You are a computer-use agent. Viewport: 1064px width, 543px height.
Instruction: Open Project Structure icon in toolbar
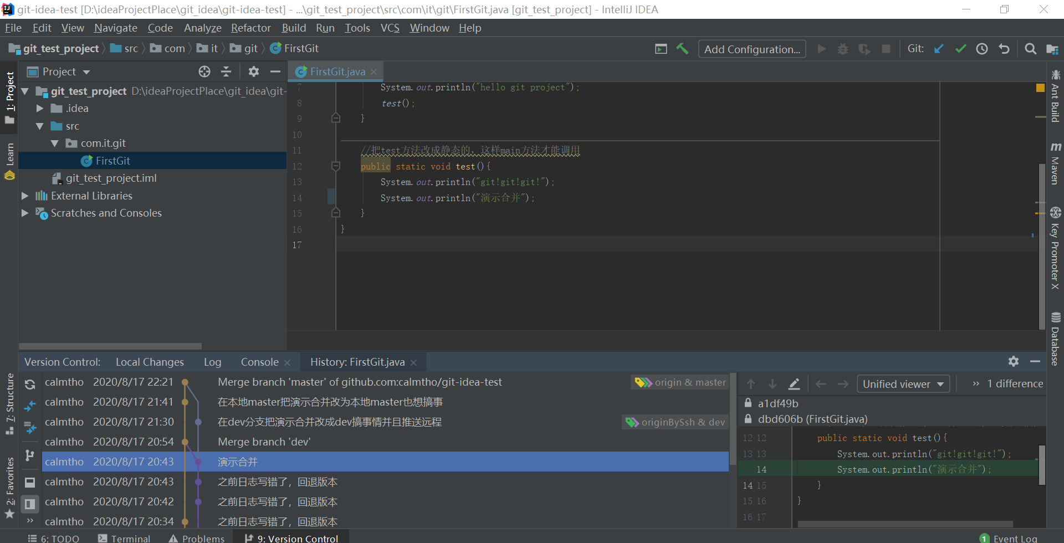pos(1052,49)
